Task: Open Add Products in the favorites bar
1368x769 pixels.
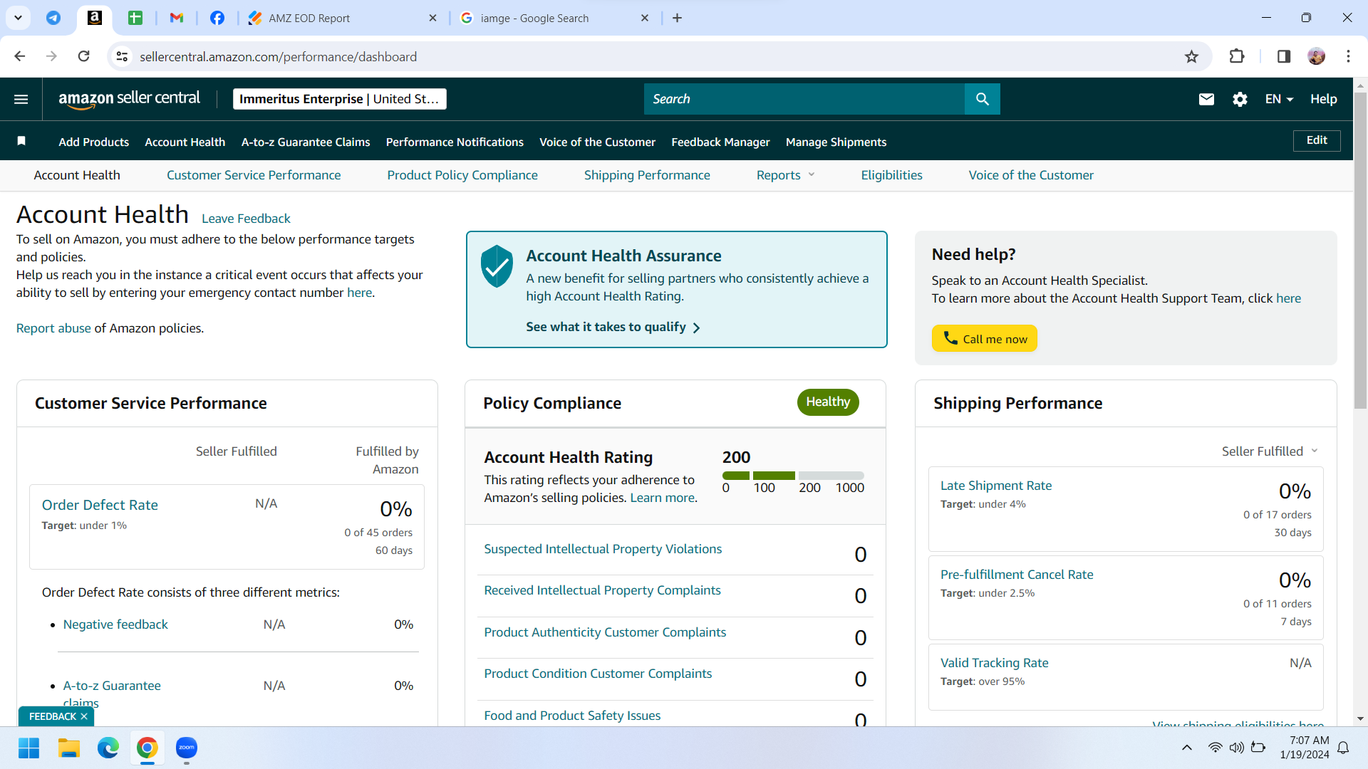Action: 94,142
